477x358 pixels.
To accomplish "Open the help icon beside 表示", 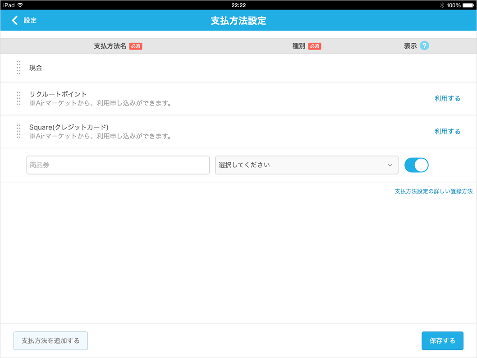I will [x=424, y=46].
